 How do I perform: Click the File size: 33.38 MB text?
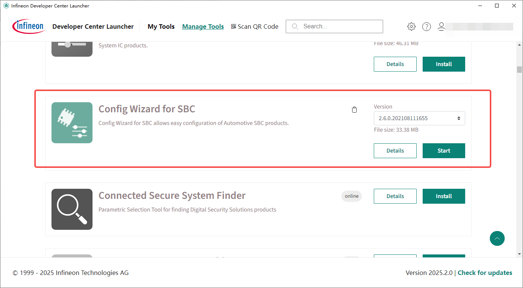[x=396, y=130]
